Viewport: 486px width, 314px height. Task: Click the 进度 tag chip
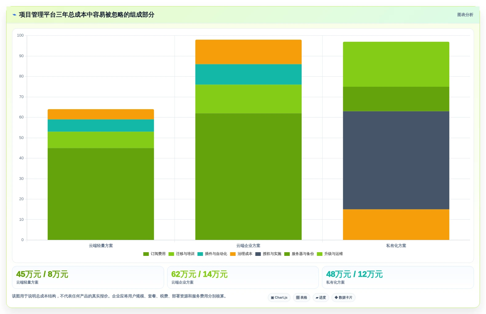(321, 297)
